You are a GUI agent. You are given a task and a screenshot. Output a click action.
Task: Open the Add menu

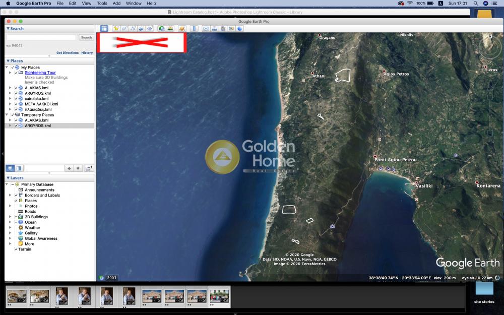pos(116,4)
